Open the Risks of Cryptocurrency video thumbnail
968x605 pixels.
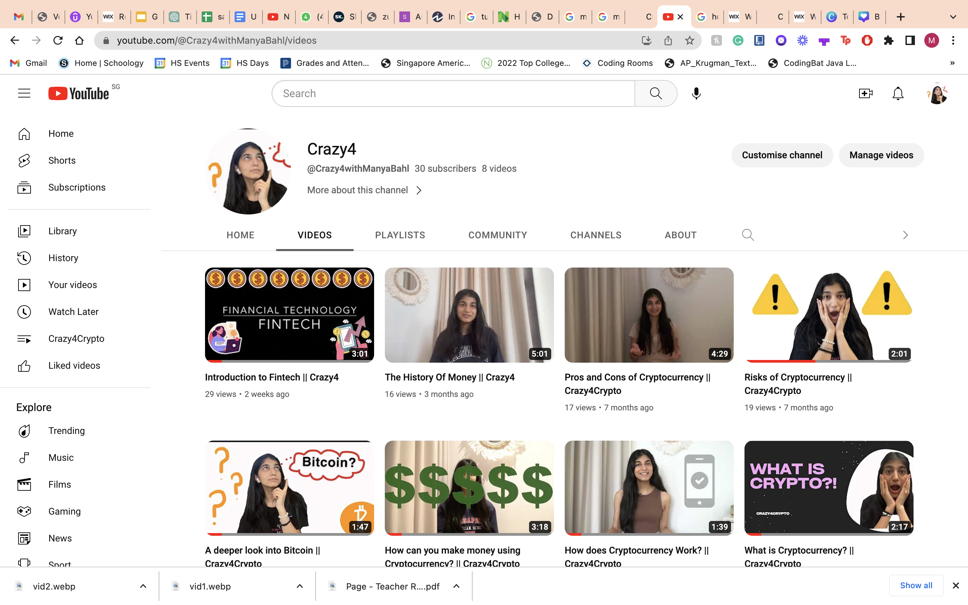coord(829,315)
